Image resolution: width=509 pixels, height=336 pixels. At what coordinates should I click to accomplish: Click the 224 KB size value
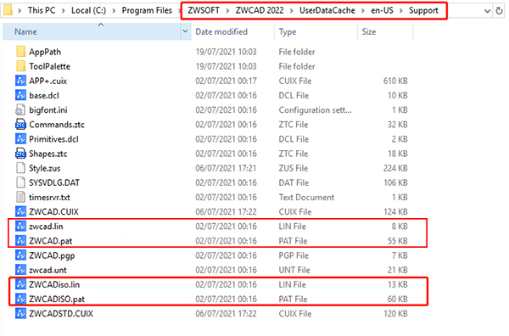click(x=395, y=168)
